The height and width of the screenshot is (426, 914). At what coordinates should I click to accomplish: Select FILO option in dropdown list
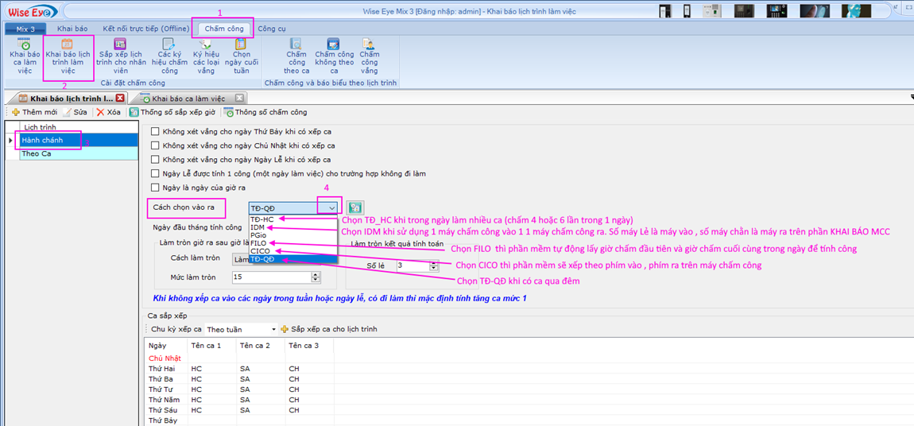pos(258,243)
